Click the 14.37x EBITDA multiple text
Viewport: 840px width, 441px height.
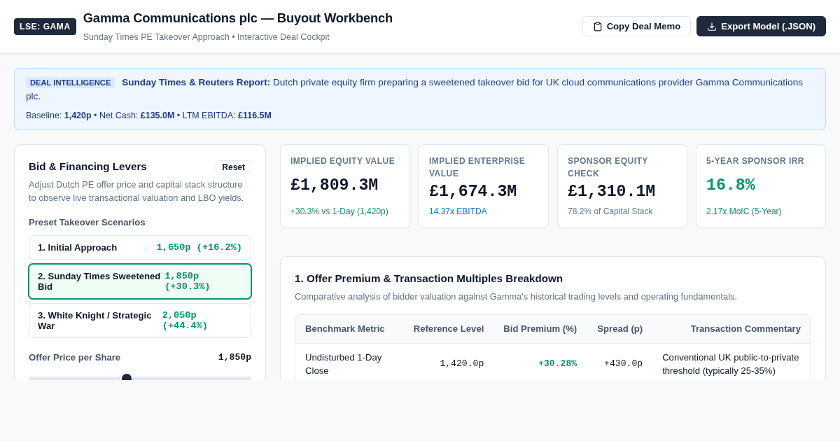(x=458, y=211)
